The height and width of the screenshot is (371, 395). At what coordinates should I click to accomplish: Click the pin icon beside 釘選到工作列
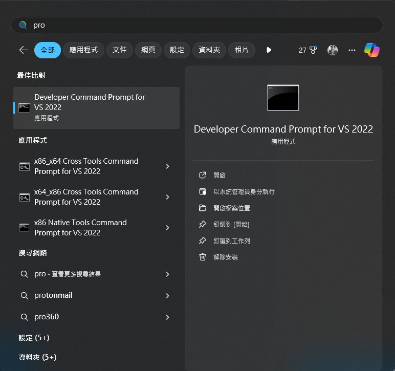pyautogui.click(x=203, y=241)
